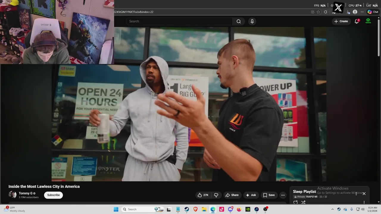This screenshot has width=381, height=214.
Task: Open more actions ellipsis under video
Action: coord(283,195)
